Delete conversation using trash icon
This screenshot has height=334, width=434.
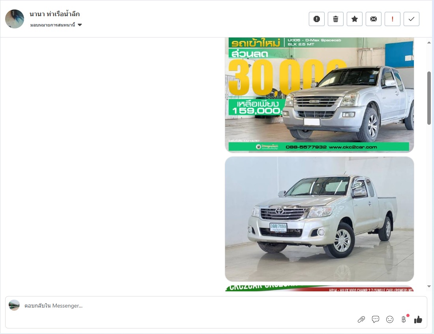point(335,19)
